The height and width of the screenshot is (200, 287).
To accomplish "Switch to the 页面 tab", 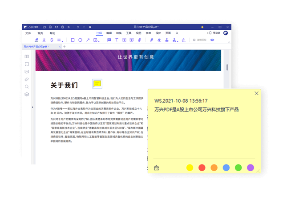I will click(168, 33).
